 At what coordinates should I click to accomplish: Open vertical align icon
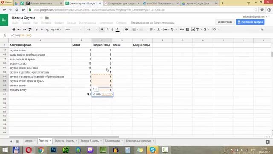coord(158,30)
